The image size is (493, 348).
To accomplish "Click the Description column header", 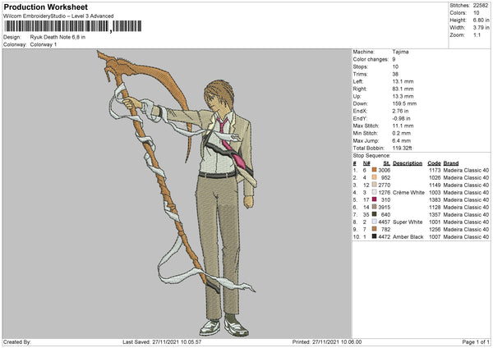I will 408,163.
